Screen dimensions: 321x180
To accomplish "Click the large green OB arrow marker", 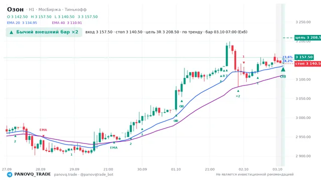I will click(x=283, y=69).
